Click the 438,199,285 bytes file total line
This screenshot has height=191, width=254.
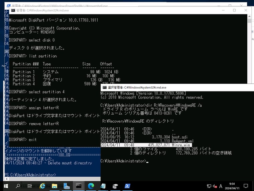point(171,149)
